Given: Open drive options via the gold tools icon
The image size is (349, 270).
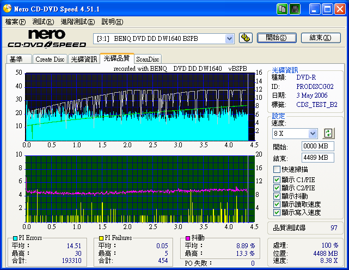Looking at the screenshot, I should pos(246,38).
